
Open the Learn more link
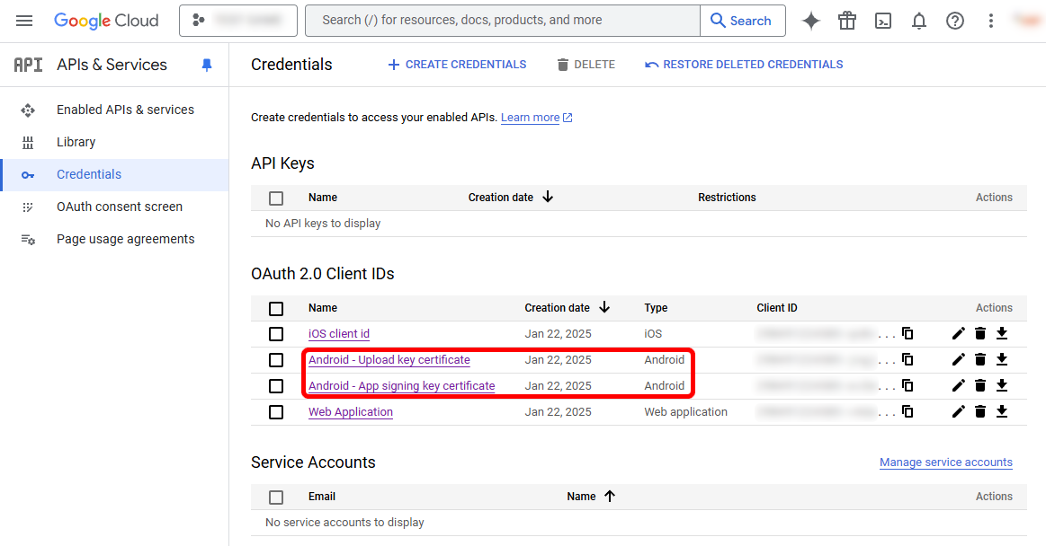536,117
